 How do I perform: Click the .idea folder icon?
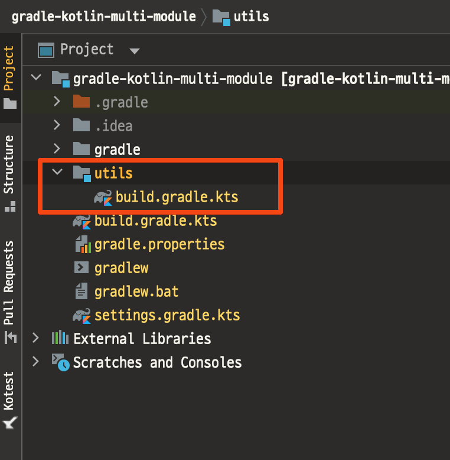pos(81,125)
